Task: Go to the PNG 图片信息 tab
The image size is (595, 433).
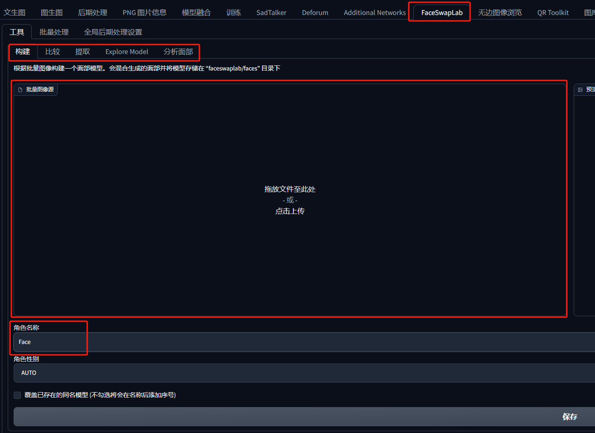Action: coord(144,12)
